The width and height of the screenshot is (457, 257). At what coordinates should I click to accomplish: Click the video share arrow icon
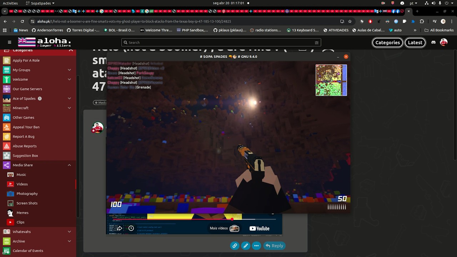pos(119,228)
